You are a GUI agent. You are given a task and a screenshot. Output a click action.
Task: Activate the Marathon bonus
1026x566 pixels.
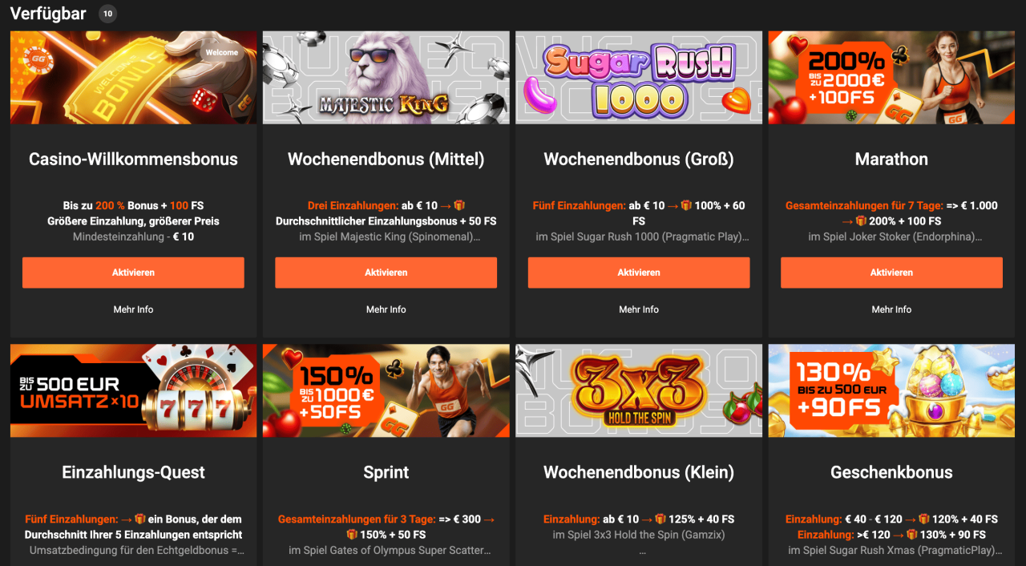(891, 273)
